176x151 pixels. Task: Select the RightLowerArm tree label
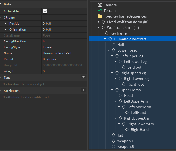point(141,124)
